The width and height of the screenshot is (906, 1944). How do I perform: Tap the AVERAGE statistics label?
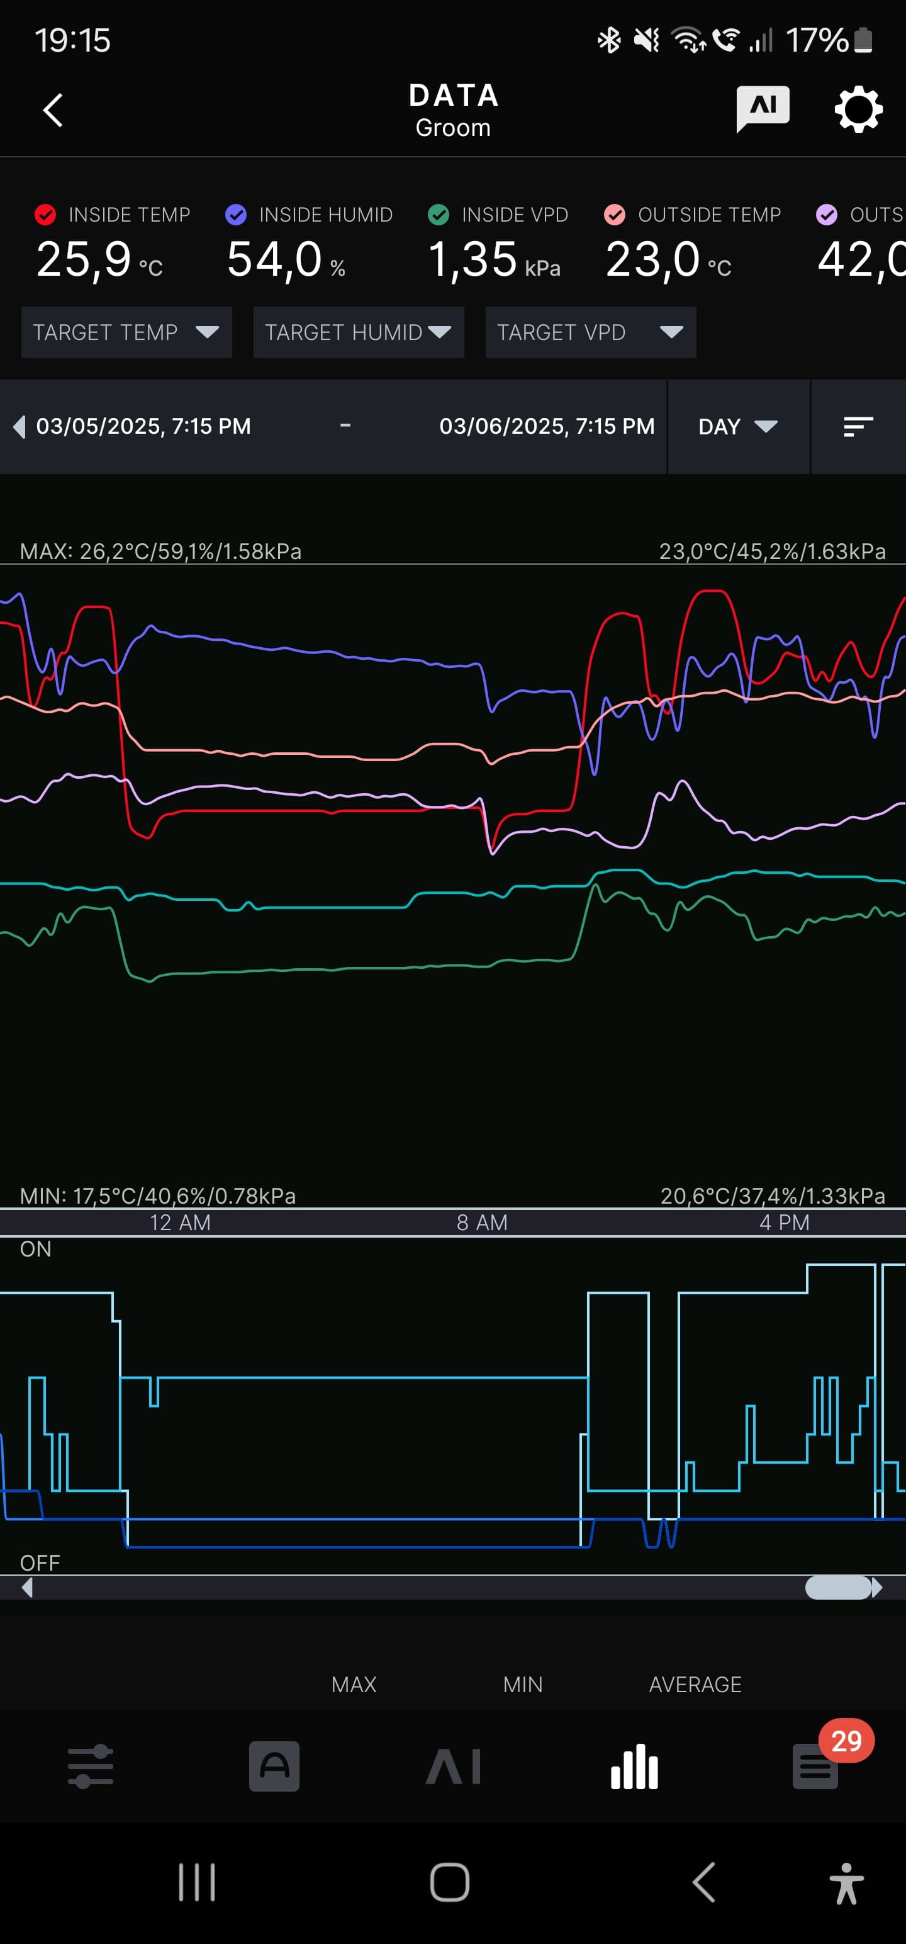(695, 1685)
